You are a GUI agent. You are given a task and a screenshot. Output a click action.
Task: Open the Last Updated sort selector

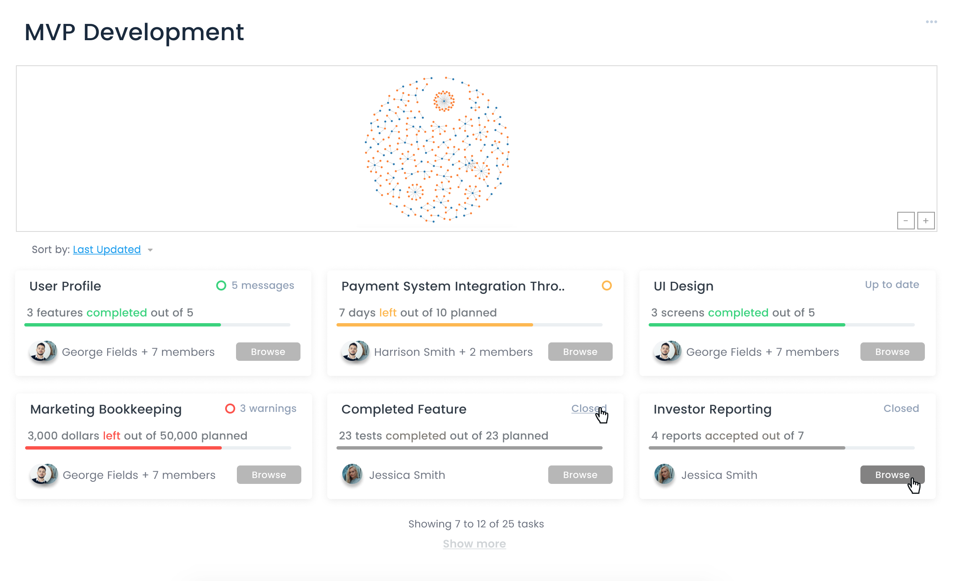[107, 249]
